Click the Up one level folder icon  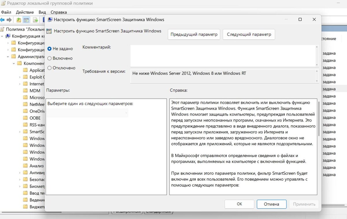19,20
